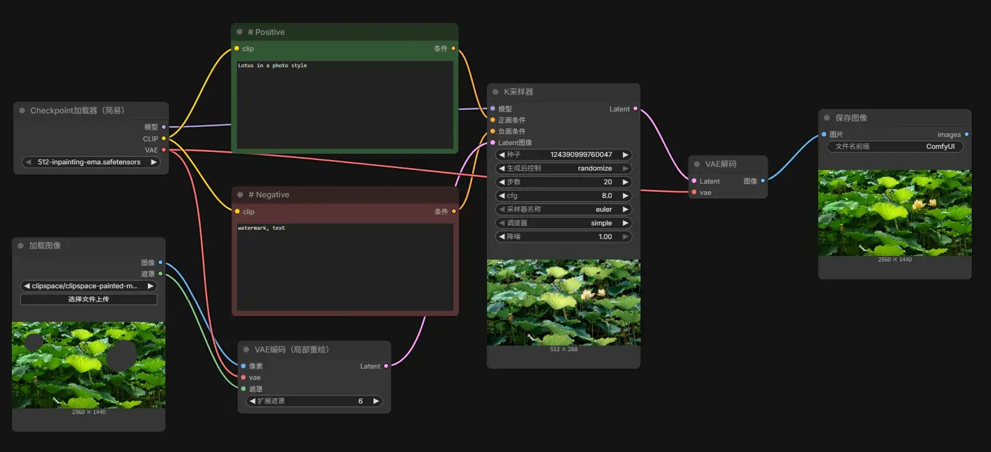Select the '# Positive' node title

266,32
